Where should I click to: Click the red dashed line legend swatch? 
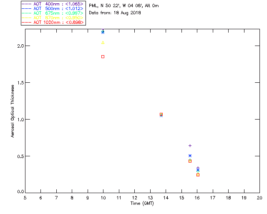tap(27, 22)
